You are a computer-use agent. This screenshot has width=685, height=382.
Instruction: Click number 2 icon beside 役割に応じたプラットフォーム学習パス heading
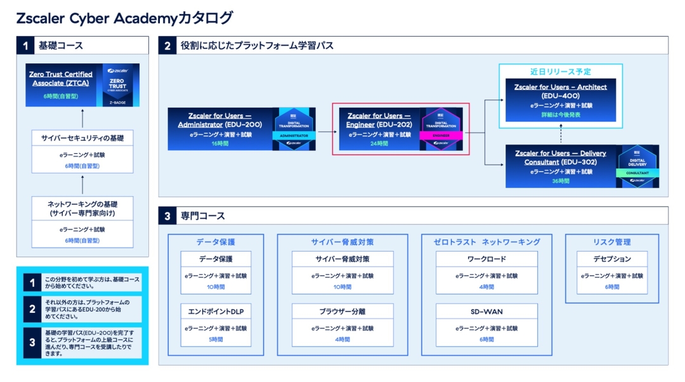point(167,46)
